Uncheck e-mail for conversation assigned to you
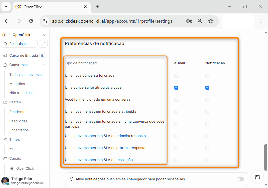The image size is (268, 188). [176, 88]
